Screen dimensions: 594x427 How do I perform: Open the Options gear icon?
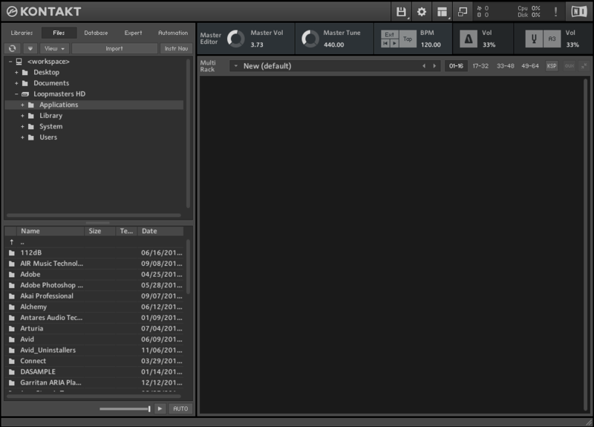(x=422, y=12)
